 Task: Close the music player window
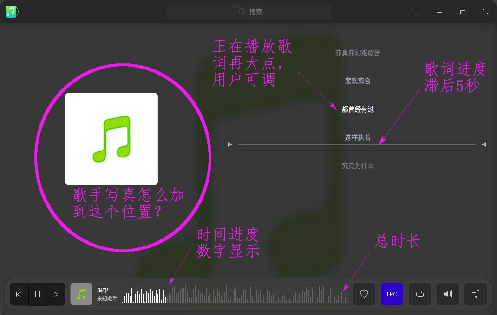[x=485, y=12]
